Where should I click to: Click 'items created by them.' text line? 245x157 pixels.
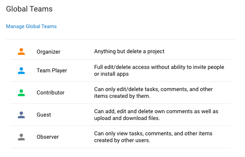pyautogui.click(x=122, y=96)
